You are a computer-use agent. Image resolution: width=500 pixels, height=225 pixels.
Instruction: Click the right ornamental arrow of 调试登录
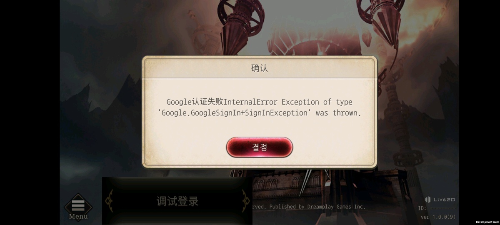(x=246, y=201)
